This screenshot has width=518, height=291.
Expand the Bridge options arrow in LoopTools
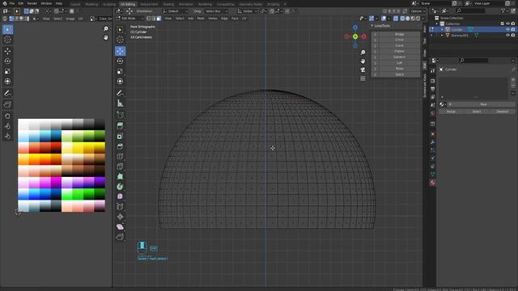point(375,34)
